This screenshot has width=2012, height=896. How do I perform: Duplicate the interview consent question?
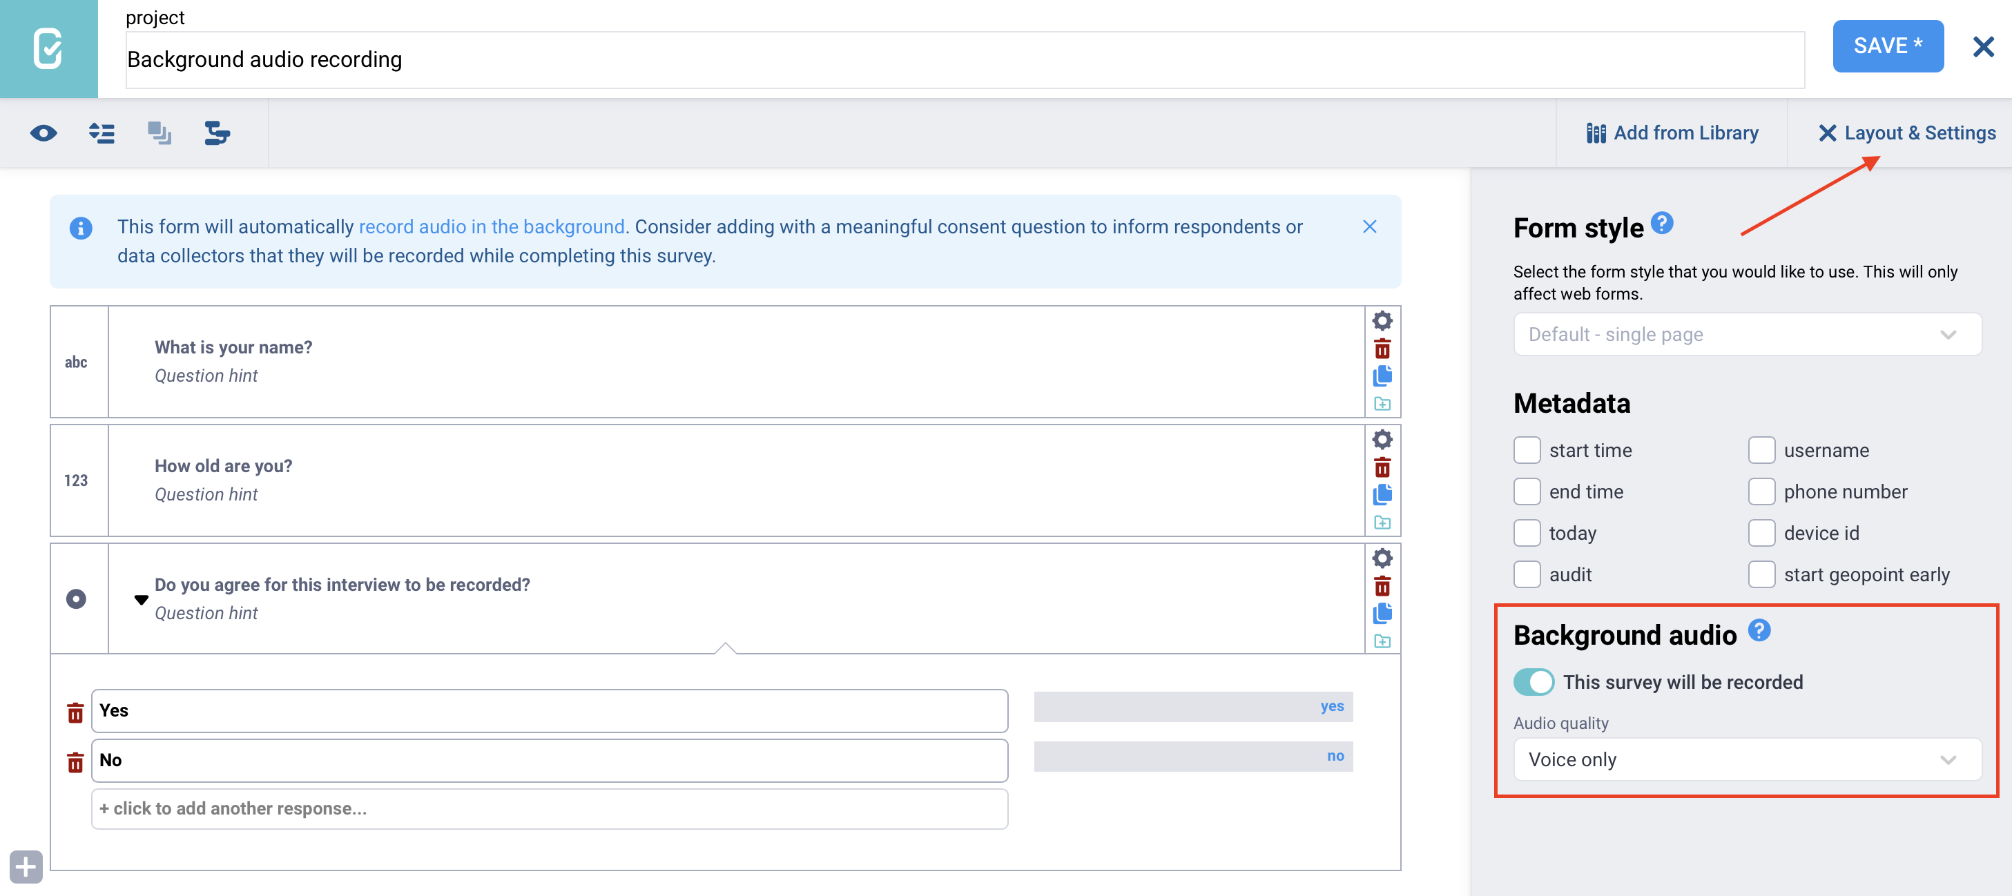(x=1382, y=613)
